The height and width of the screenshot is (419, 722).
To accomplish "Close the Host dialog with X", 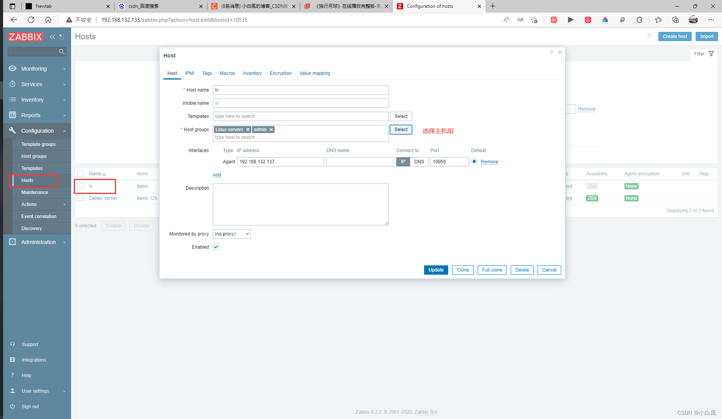I will point(560,52).
